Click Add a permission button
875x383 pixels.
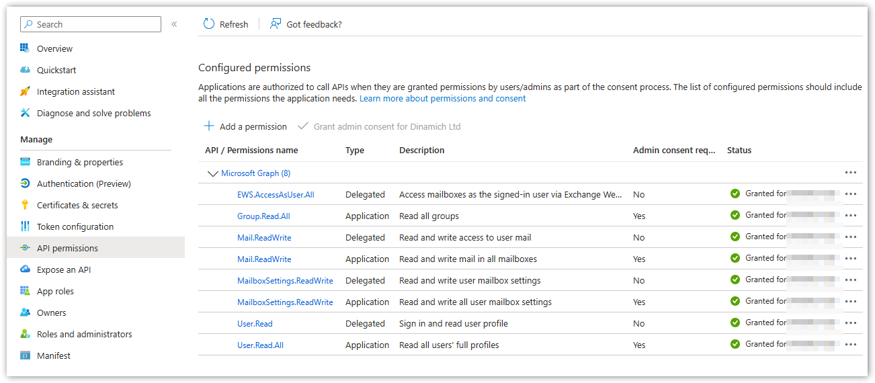coord(245,126)
